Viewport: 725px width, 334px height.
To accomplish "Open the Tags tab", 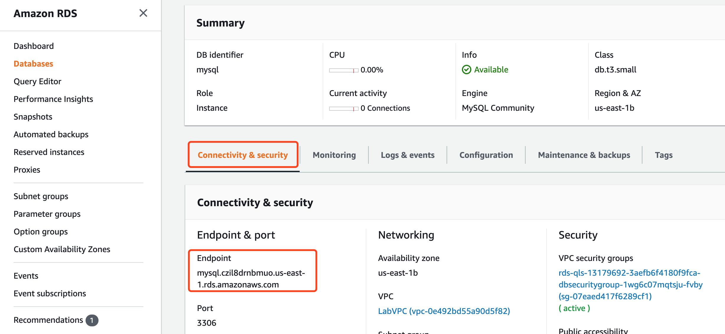I will click(x=664, y=155).
